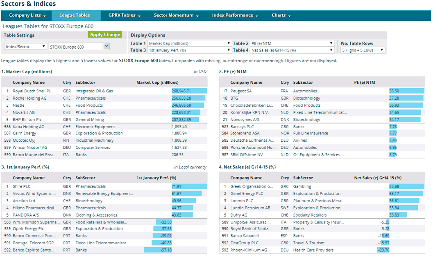Click Banco Espirito Santo... company name
This screenshot has width=433, height=257.
coord(34,250)
